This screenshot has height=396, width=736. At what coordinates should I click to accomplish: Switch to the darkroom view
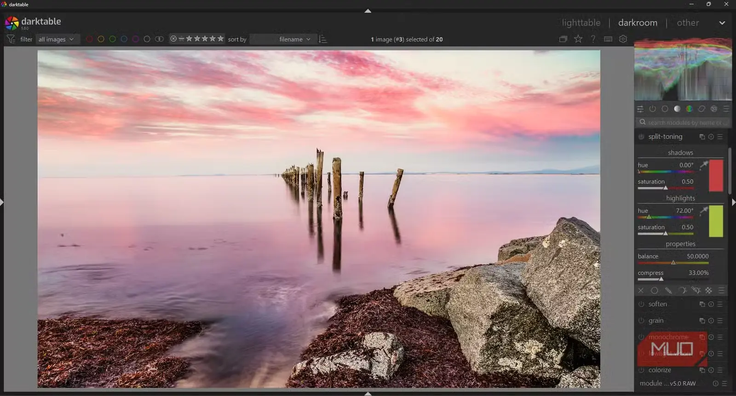(x=638, y=23)
